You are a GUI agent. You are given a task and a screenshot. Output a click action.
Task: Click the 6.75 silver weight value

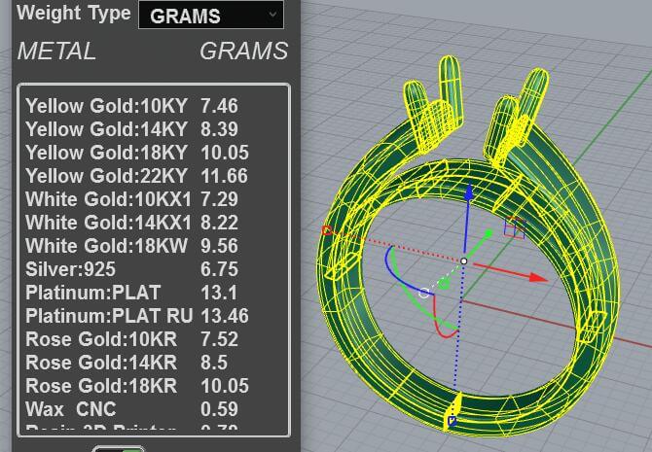coord(219,269)
